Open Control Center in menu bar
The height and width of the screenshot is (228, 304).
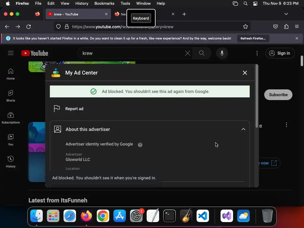click(x=255, y=4)
